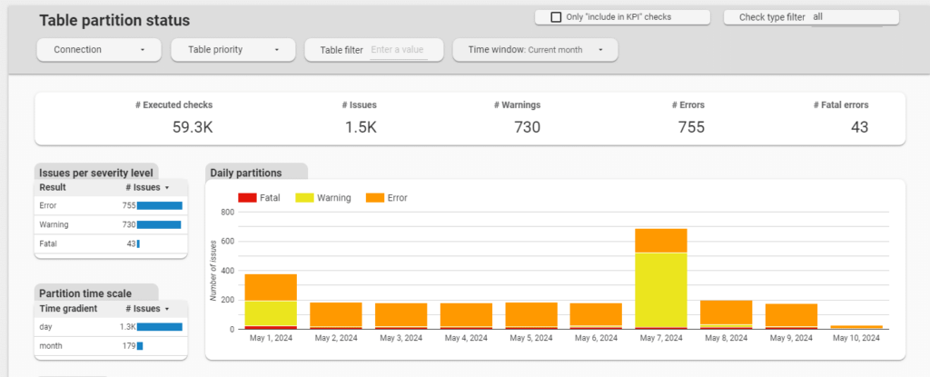Click the May 2, 2024 bar
This screenshot has width=930, height=377.
coord(336,315)
